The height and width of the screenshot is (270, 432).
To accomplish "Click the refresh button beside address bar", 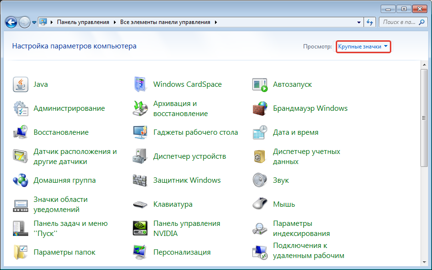I will pos(370,23).
